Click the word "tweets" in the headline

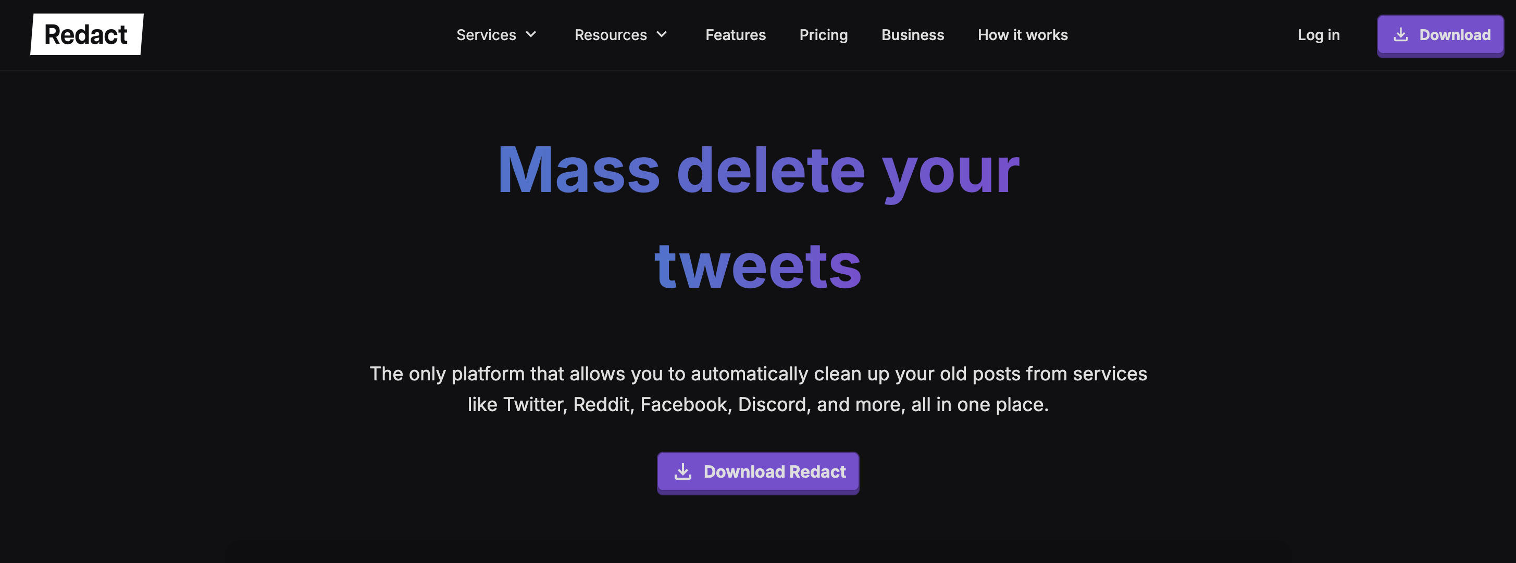(758, 266)
